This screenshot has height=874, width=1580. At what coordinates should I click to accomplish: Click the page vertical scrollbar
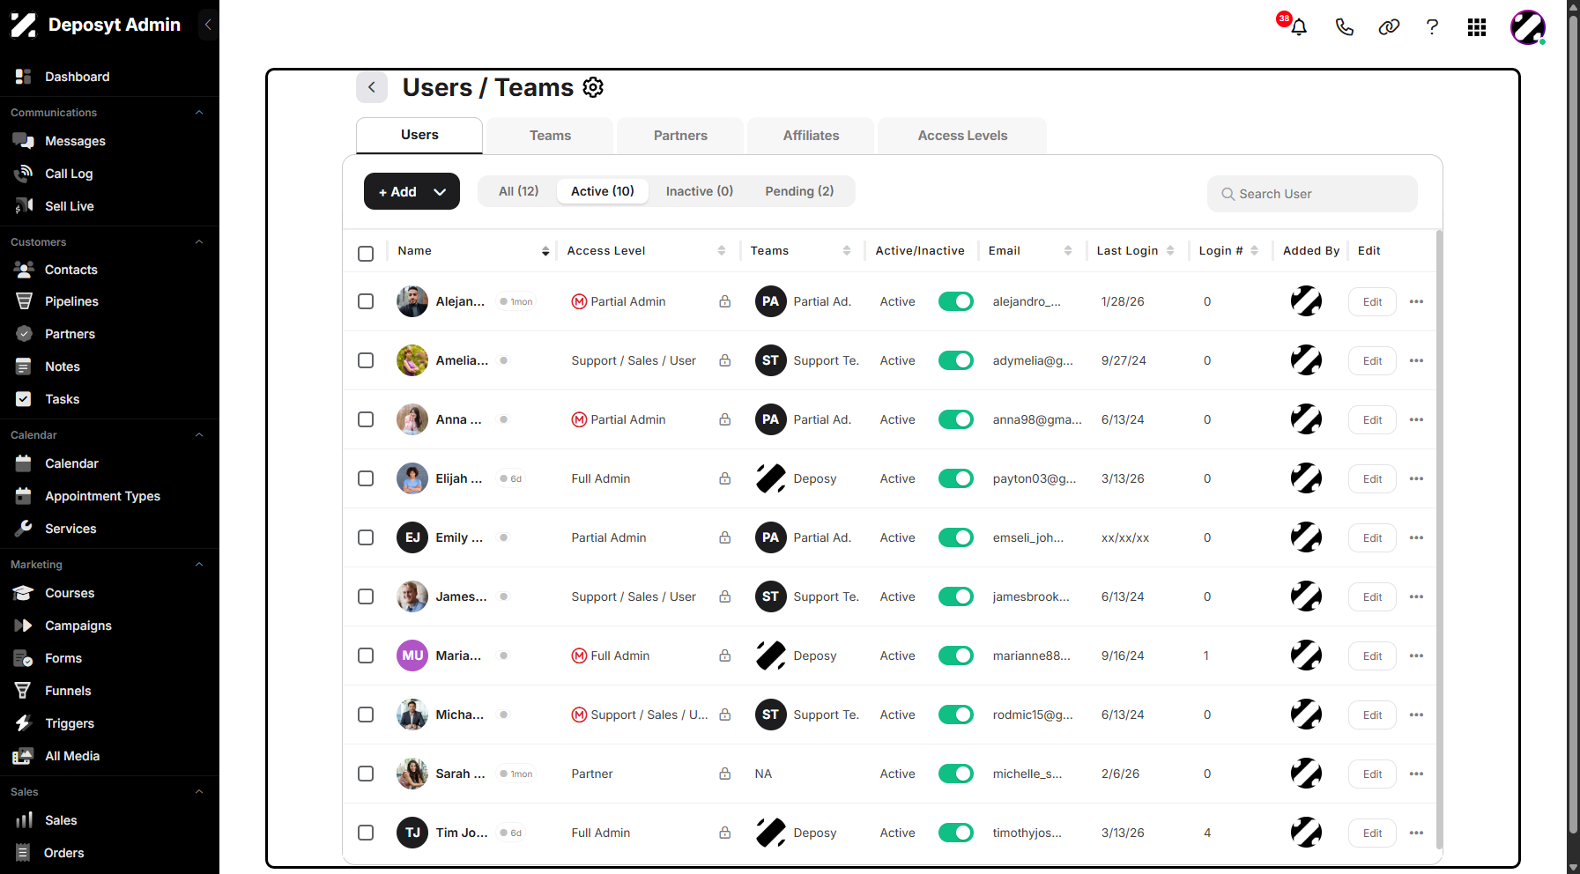1574,423
